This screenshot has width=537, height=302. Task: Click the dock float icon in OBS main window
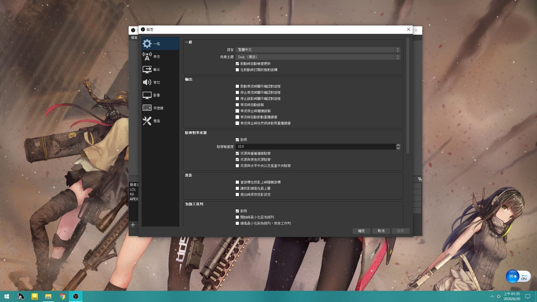(x=420, y=179)
